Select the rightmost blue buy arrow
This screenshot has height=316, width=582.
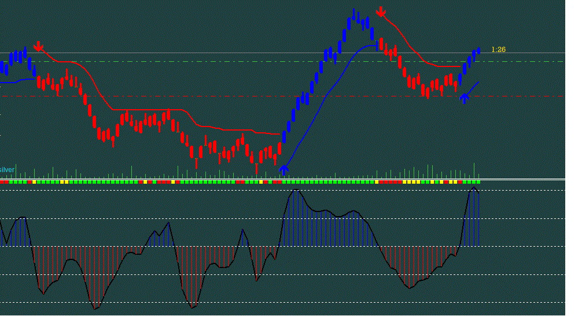coord(465,99)
